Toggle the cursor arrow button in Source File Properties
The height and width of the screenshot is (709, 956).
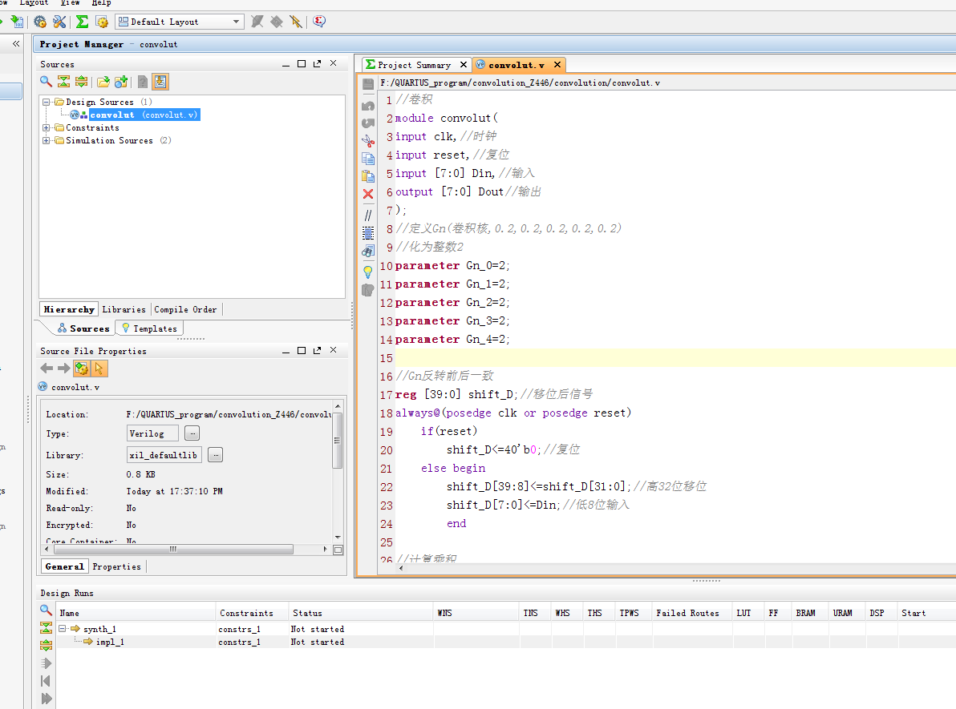pyautogui.click(x=99, y=369)
